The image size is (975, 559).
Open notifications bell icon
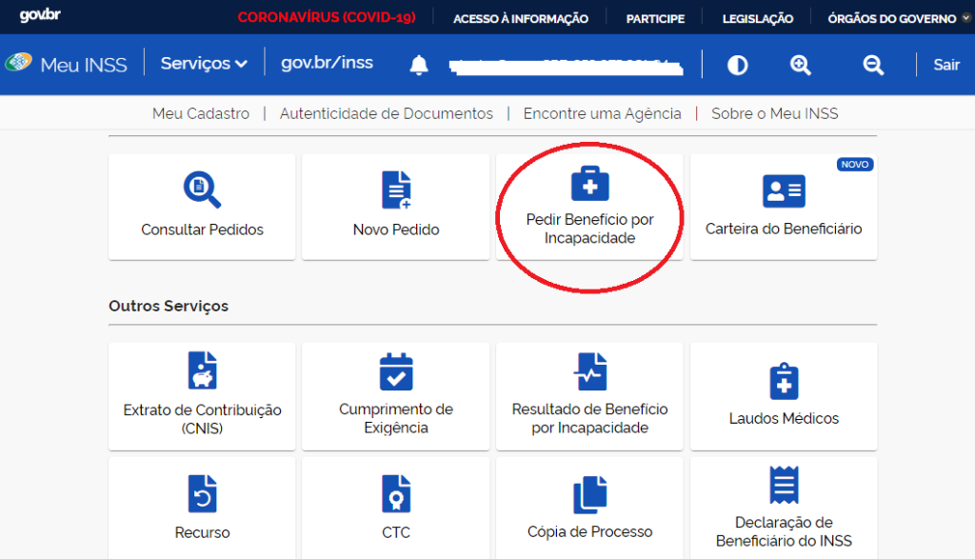click(419, 65)
